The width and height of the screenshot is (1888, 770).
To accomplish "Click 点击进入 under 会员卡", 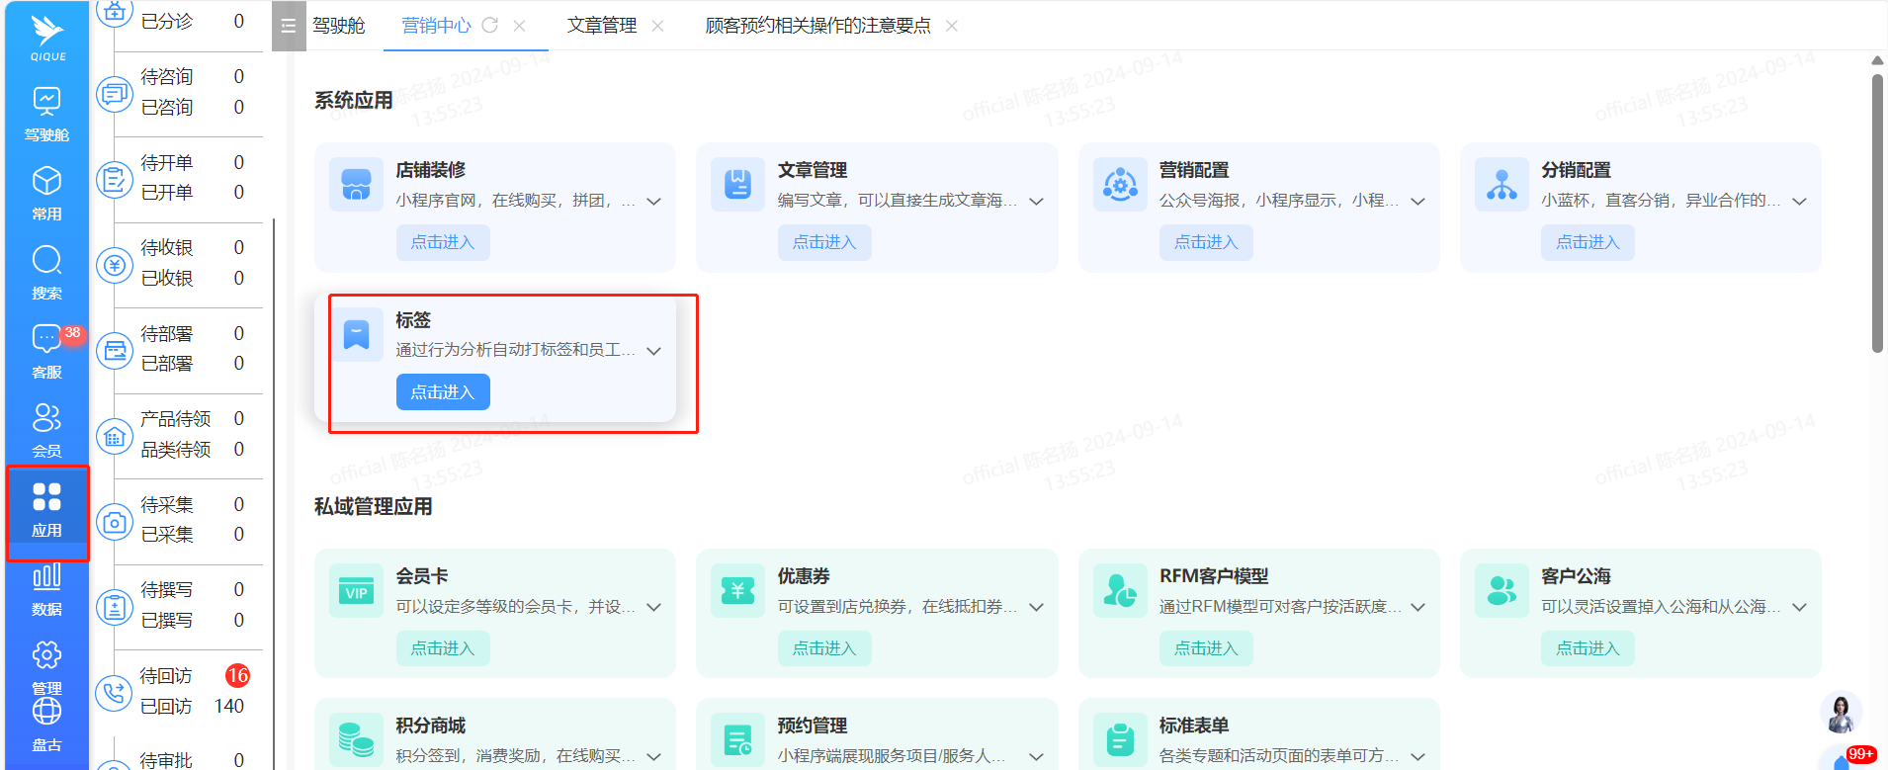I will tap(443, 648).
